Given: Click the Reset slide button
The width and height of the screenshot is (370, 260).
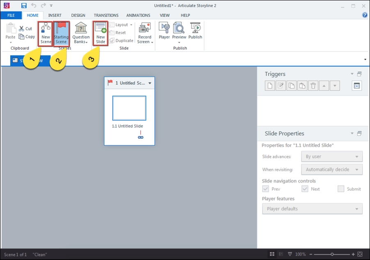Looking at the screenshot, I should pyautogui.click(x=117, y=32).
